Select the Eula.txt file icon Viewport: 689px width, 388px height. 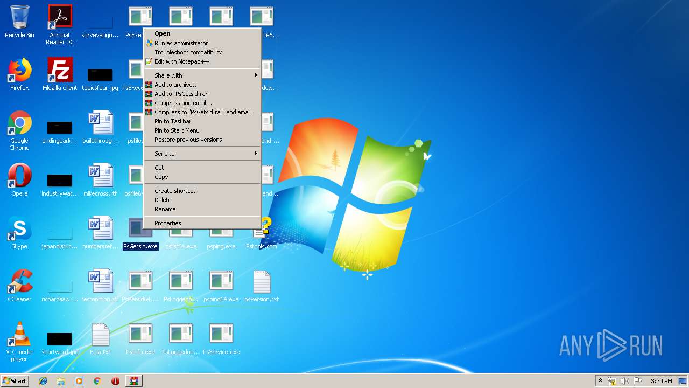pyautogui.click(x=100, y=338)
